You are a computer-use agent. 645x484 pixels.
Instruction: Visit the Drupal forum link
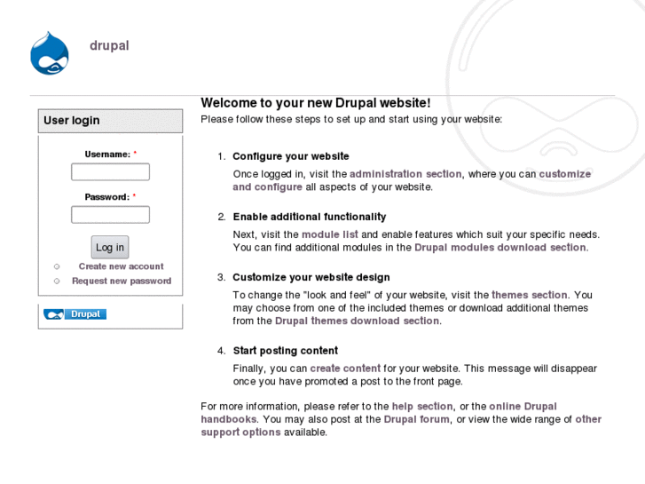pyautogui.click(x=416, y=419)
